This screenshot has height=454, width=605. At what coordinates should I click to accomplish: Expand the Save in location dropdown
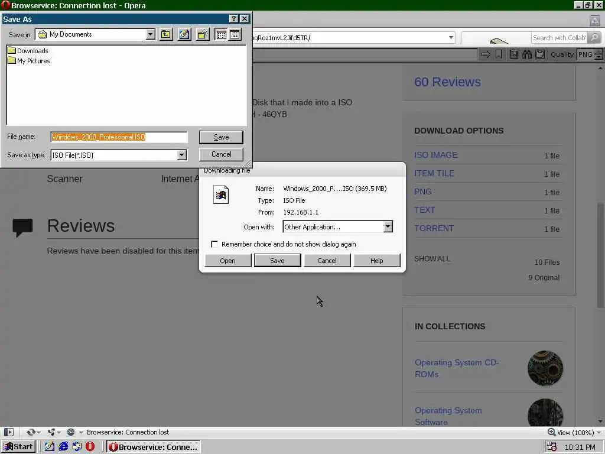(x=151, y=34)
